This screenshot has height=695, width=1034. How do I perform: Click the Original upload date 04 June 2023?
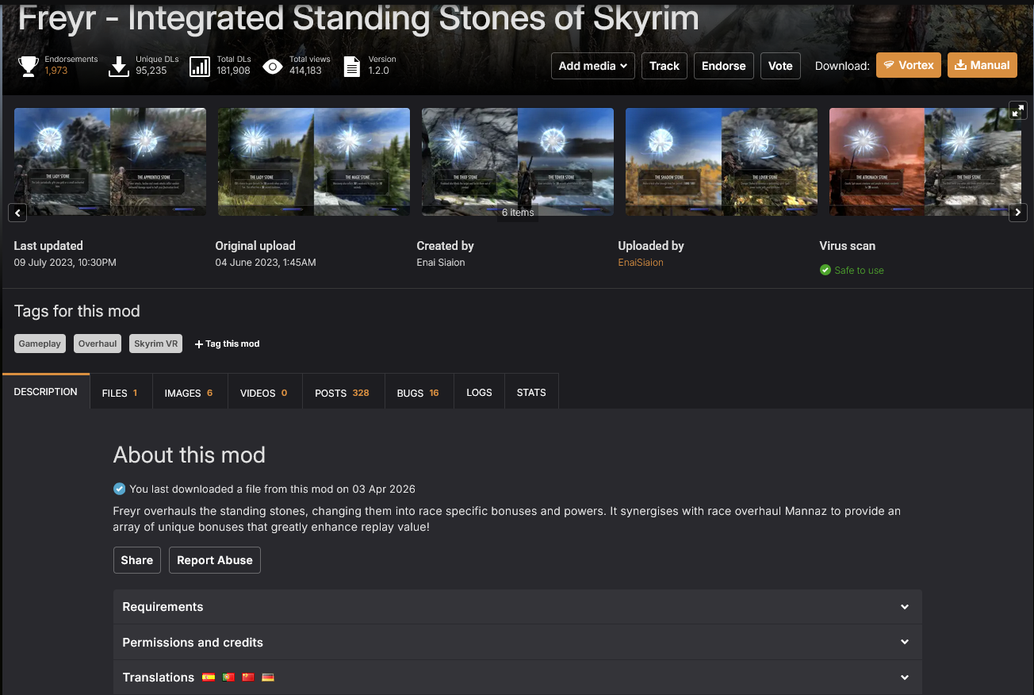pos(266,263)
